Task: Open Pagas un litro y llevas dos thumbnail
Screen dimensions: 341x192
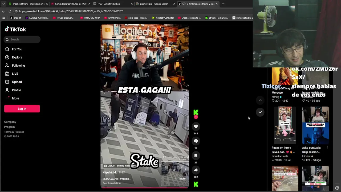Action: click(x=285, y=125)
